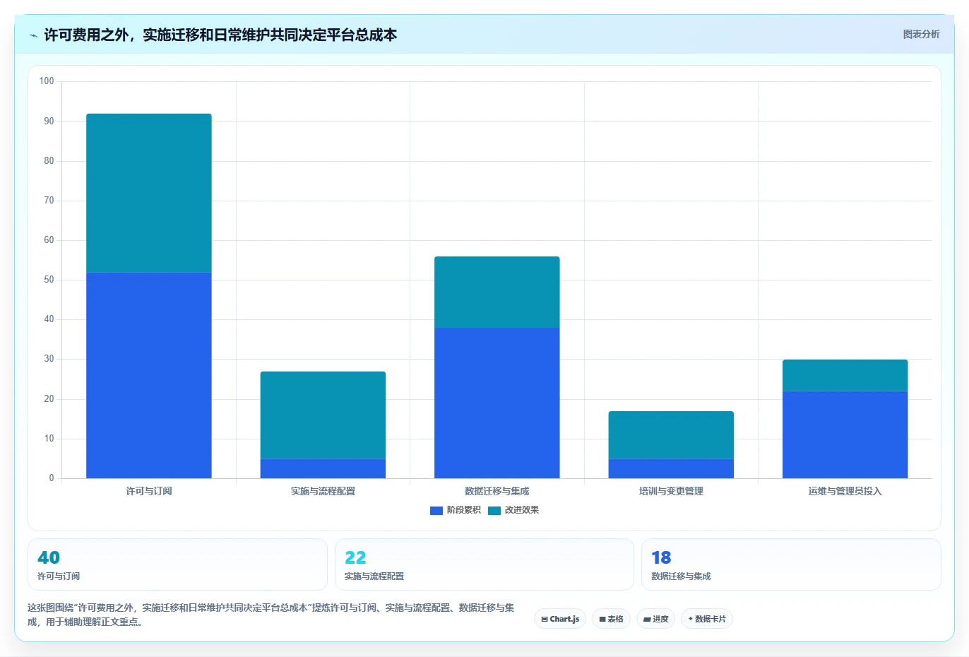This screenshot has width=969, height=657.
Task: Open the 实施与流程配置 card showing 22
Action: [484, 564]
